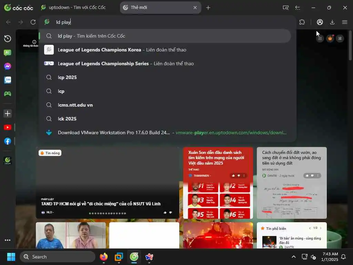Like the TAND TP HCM article
This screenshot has width=353, height=265.
pos(165,213)
